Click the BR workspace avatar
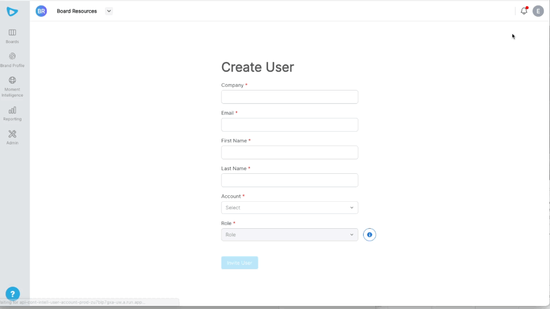This screenshot has width=550, height=309. coord(41,11)
